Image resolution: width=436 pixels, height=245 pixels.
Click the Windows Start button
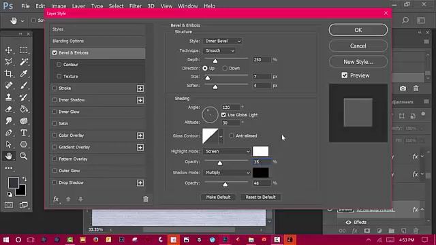coord(6,240)
